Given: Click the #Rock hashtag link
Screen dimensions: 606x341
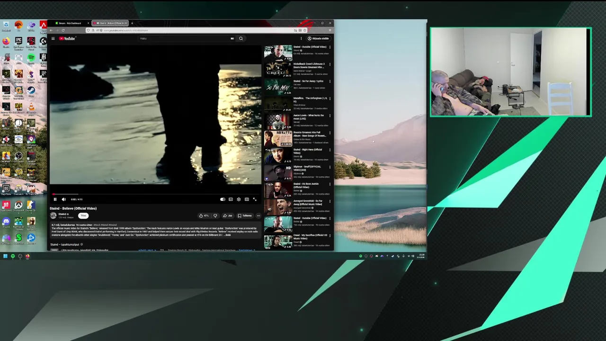Looking at the screenshot, I should tap(97, 225).
